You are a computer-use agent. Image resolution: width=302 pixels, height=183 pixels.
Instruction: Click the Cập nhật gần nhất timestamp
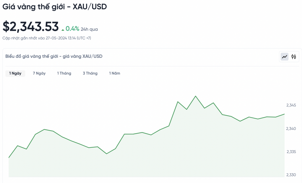point(47,38)
